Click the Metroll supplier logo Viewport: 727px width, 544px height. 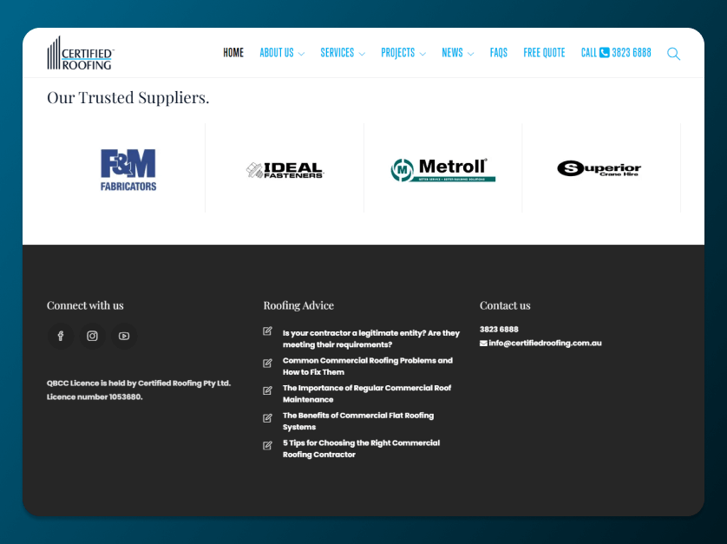[442, 170]
